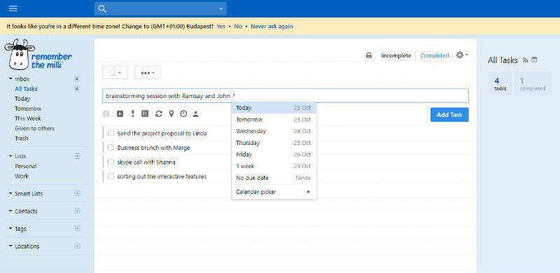Click Never ask again link

pyautogui.click(x=272, y=26)
